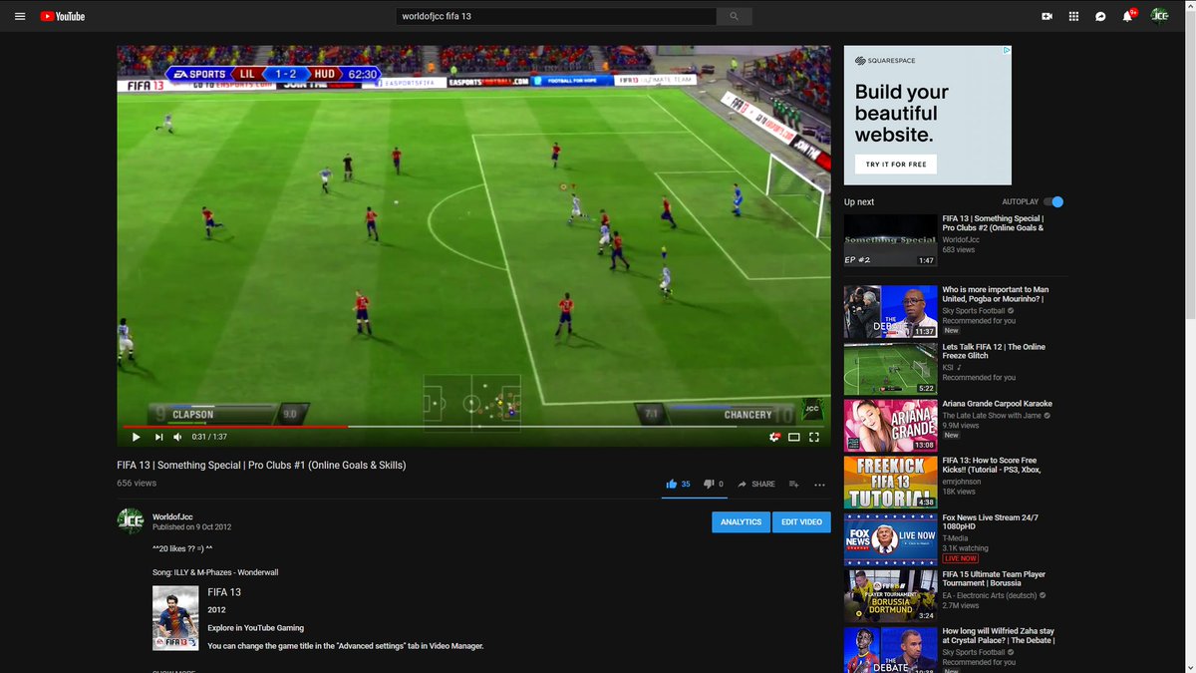
Task: Share this video
Action: pos(756,484)
